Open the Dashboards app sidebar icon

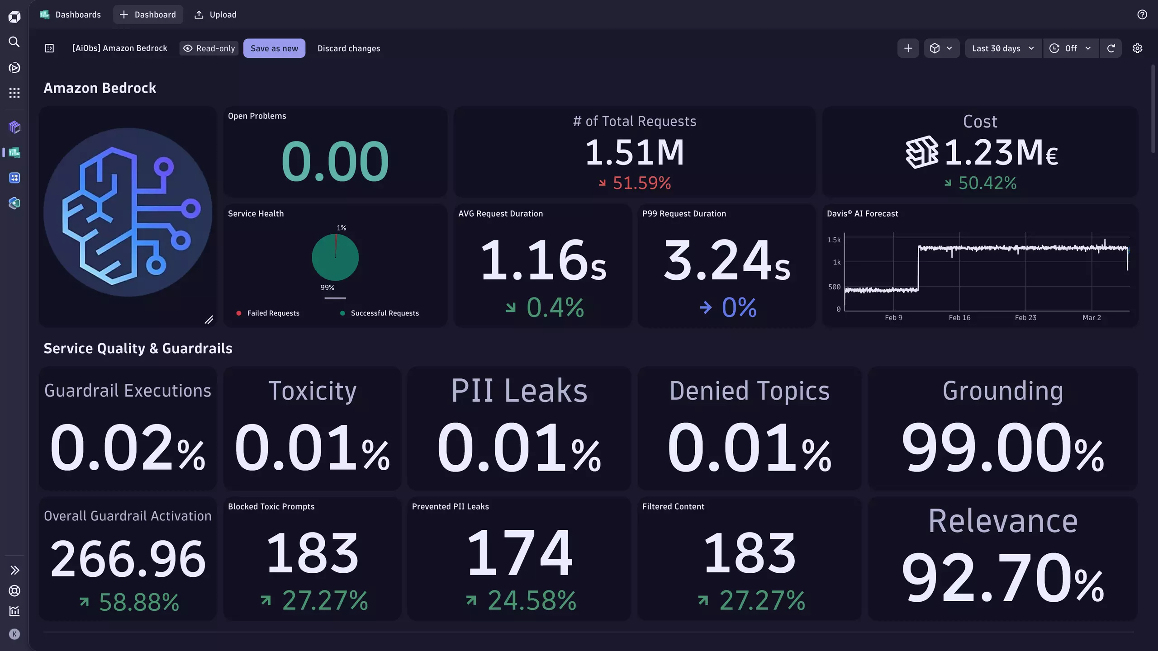coord(14,153)
